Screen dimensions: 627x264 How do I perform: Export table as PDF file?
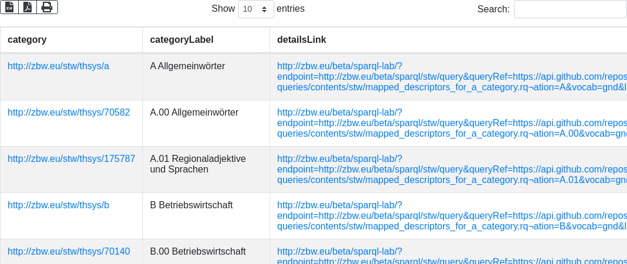28,7
